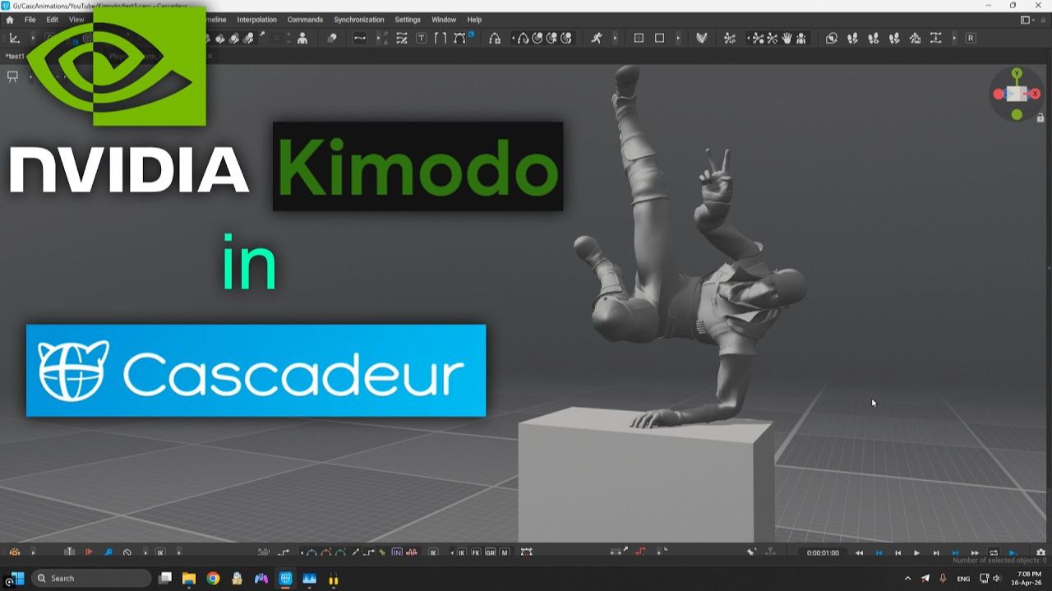Click the ENG language indicator

[x=963, y=579]
